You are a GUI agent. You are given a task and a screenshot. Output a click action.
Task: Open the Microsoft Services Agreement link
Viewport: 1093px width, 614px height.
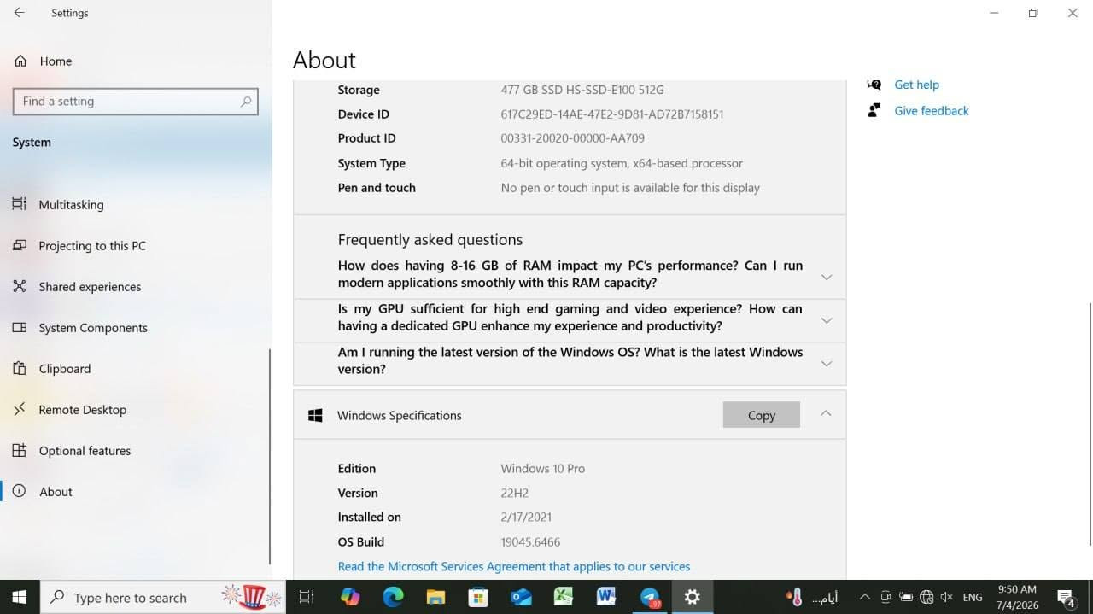click(x=514, y=566)
